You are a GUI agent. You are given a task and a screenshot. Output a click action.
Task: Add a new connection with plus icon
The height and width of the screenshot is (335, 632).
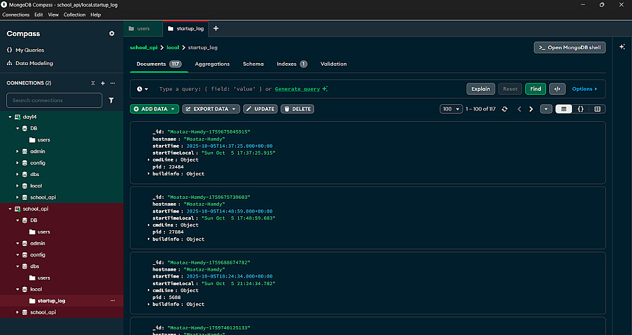coord(103,83)
